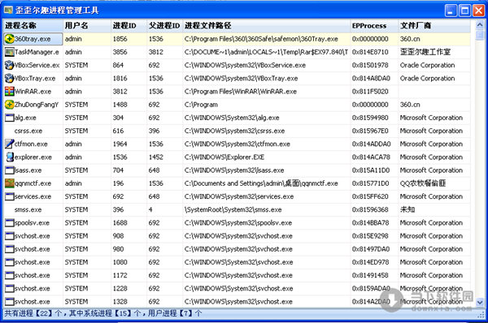Click Oracle Corporation in VBoxService row
The width and height of the screenshot is (488, 323).
427,65
